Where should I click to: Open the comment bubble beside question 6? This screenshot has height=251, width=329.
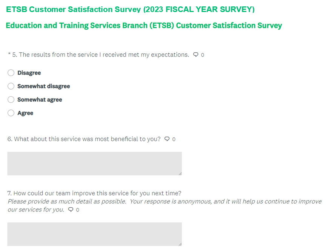167,139
